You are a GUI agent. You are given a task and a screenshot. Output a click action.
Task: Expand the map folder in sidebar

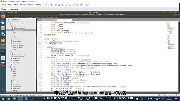10,35
